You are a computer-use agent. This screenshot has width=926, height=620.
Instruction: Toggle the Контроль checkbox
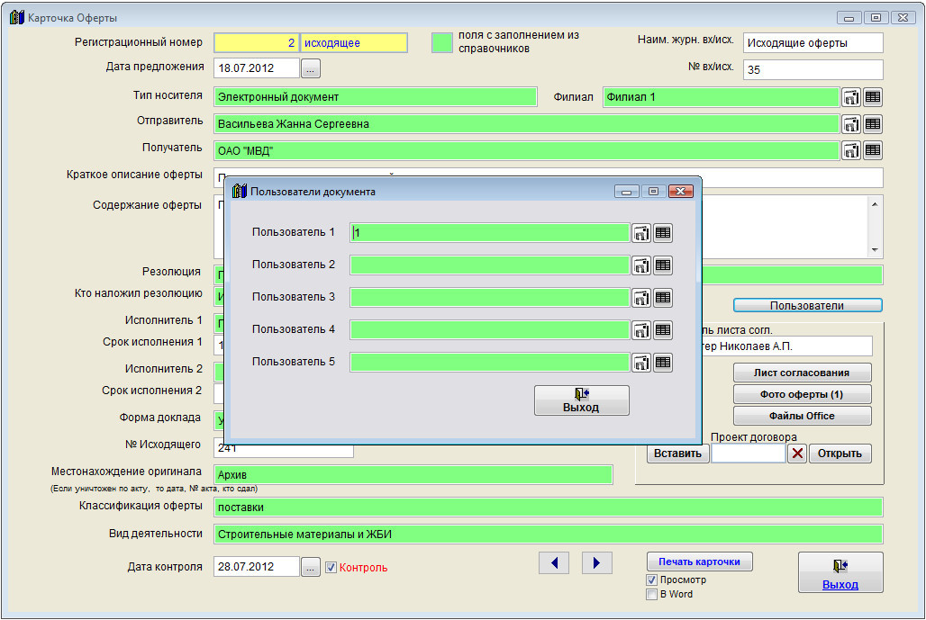(331, 568)
